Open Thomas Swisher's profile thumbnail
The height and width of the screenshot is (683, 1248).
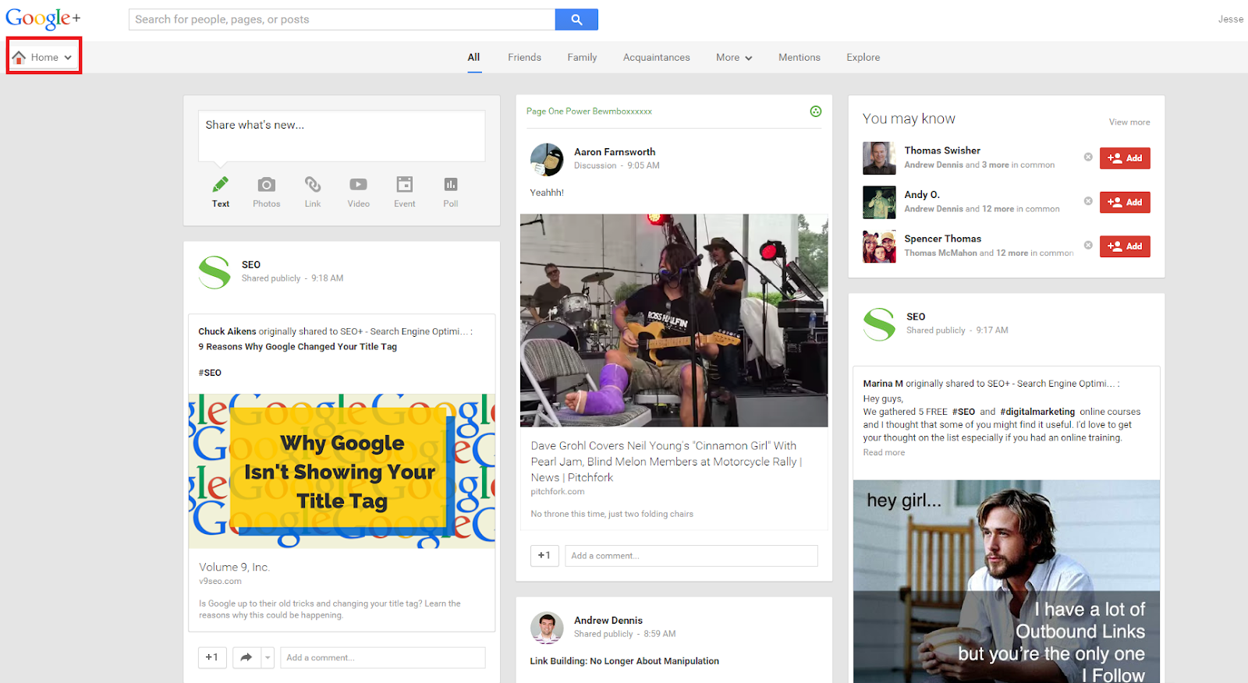[879, 158]
